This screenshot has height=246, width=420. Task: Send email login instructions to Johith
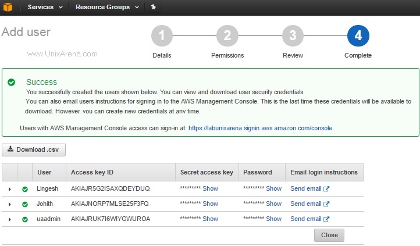click(309, 204)
